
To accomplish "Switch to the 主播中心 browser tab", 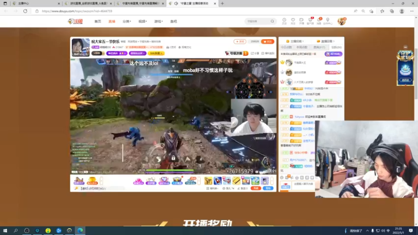I will pos(36,4).
